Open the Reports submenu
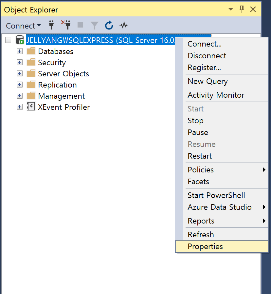This screenshot has height=294, width=271. pos(222,221)
